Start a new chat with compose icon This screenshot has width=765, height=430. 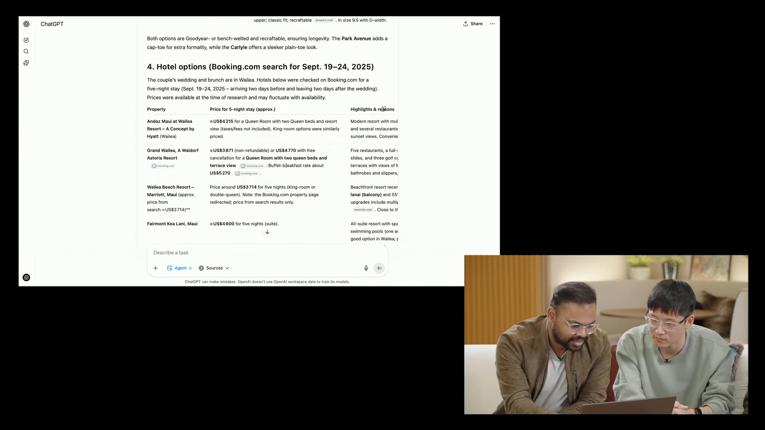[26, 40]
